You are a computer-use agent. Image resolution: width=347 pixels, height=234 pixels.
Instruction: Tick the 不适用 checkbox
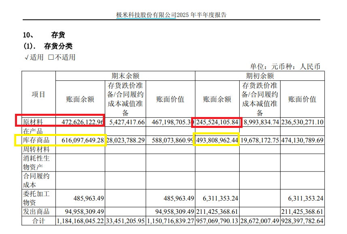pos(51,57)
